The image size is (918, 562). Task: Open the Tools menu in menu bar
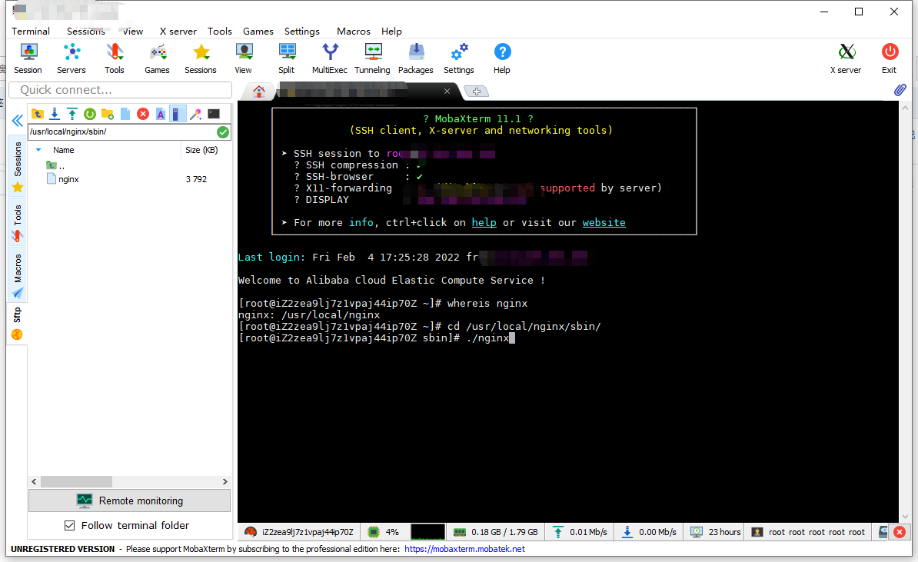click(x=220, y=31)
